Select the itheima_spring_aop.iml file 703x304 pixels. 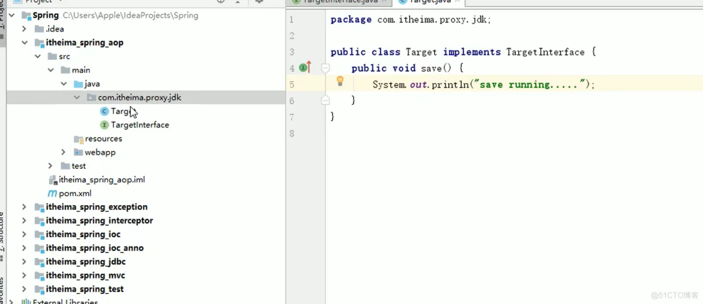102,180
